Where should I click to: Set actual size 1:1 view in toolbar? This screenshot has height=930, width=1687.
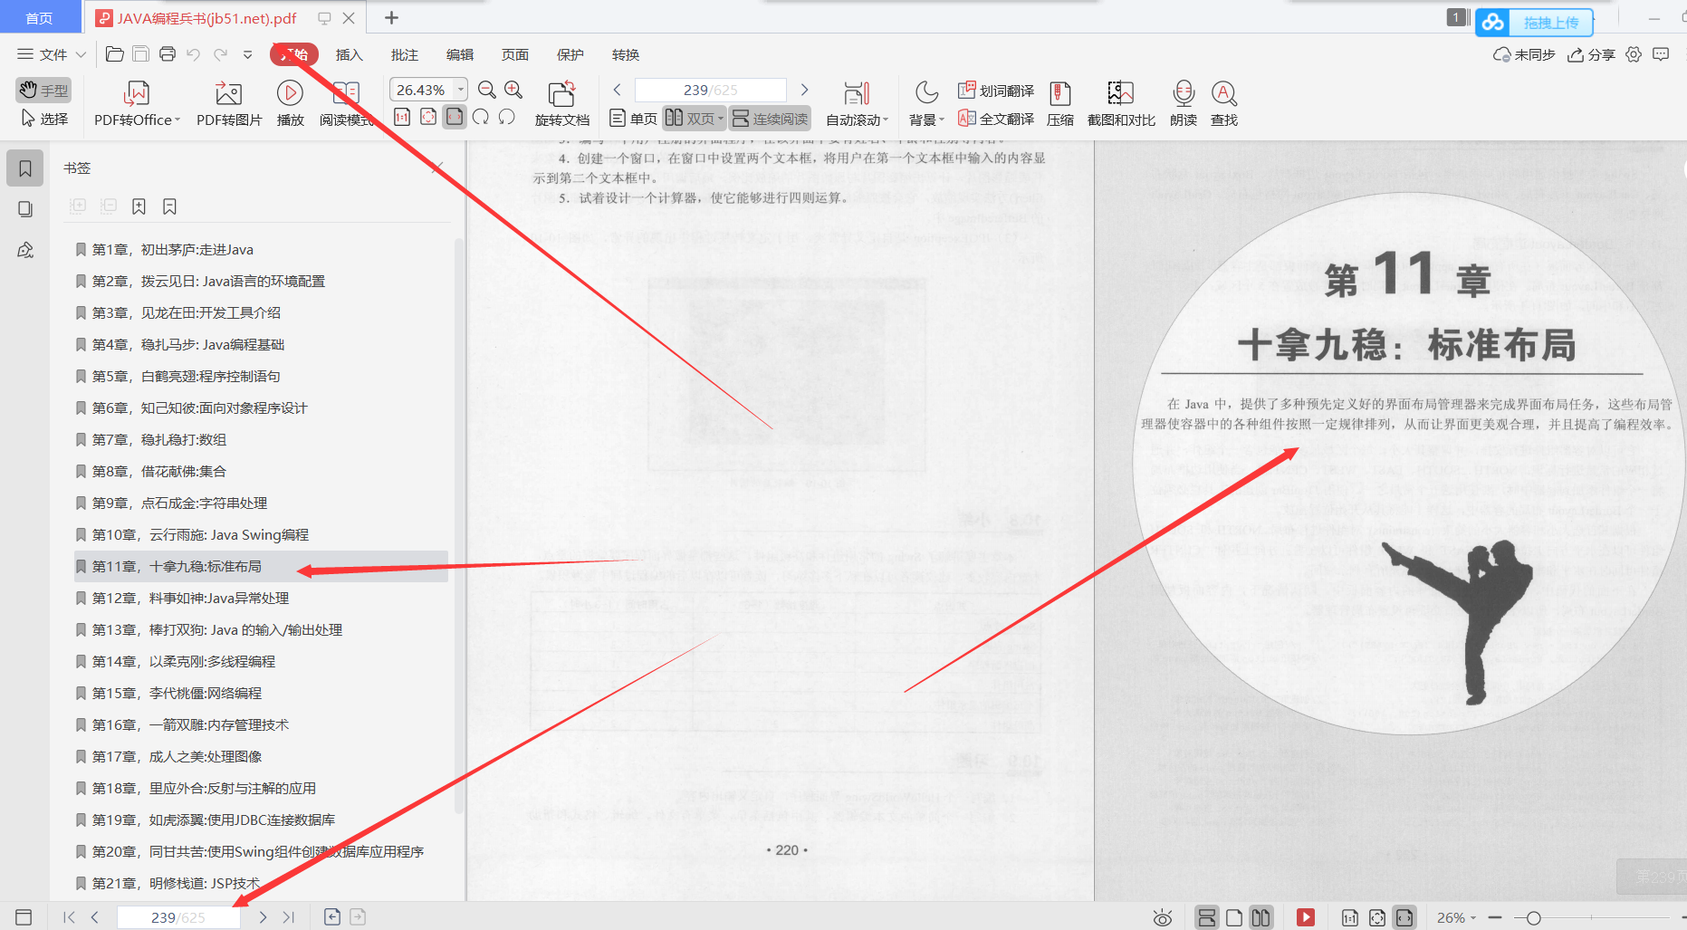(402, 117)
